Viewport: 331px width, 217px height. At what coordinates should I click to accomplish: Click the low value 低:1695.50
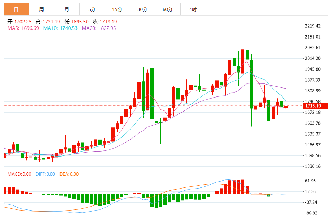(x=76, y=22)
